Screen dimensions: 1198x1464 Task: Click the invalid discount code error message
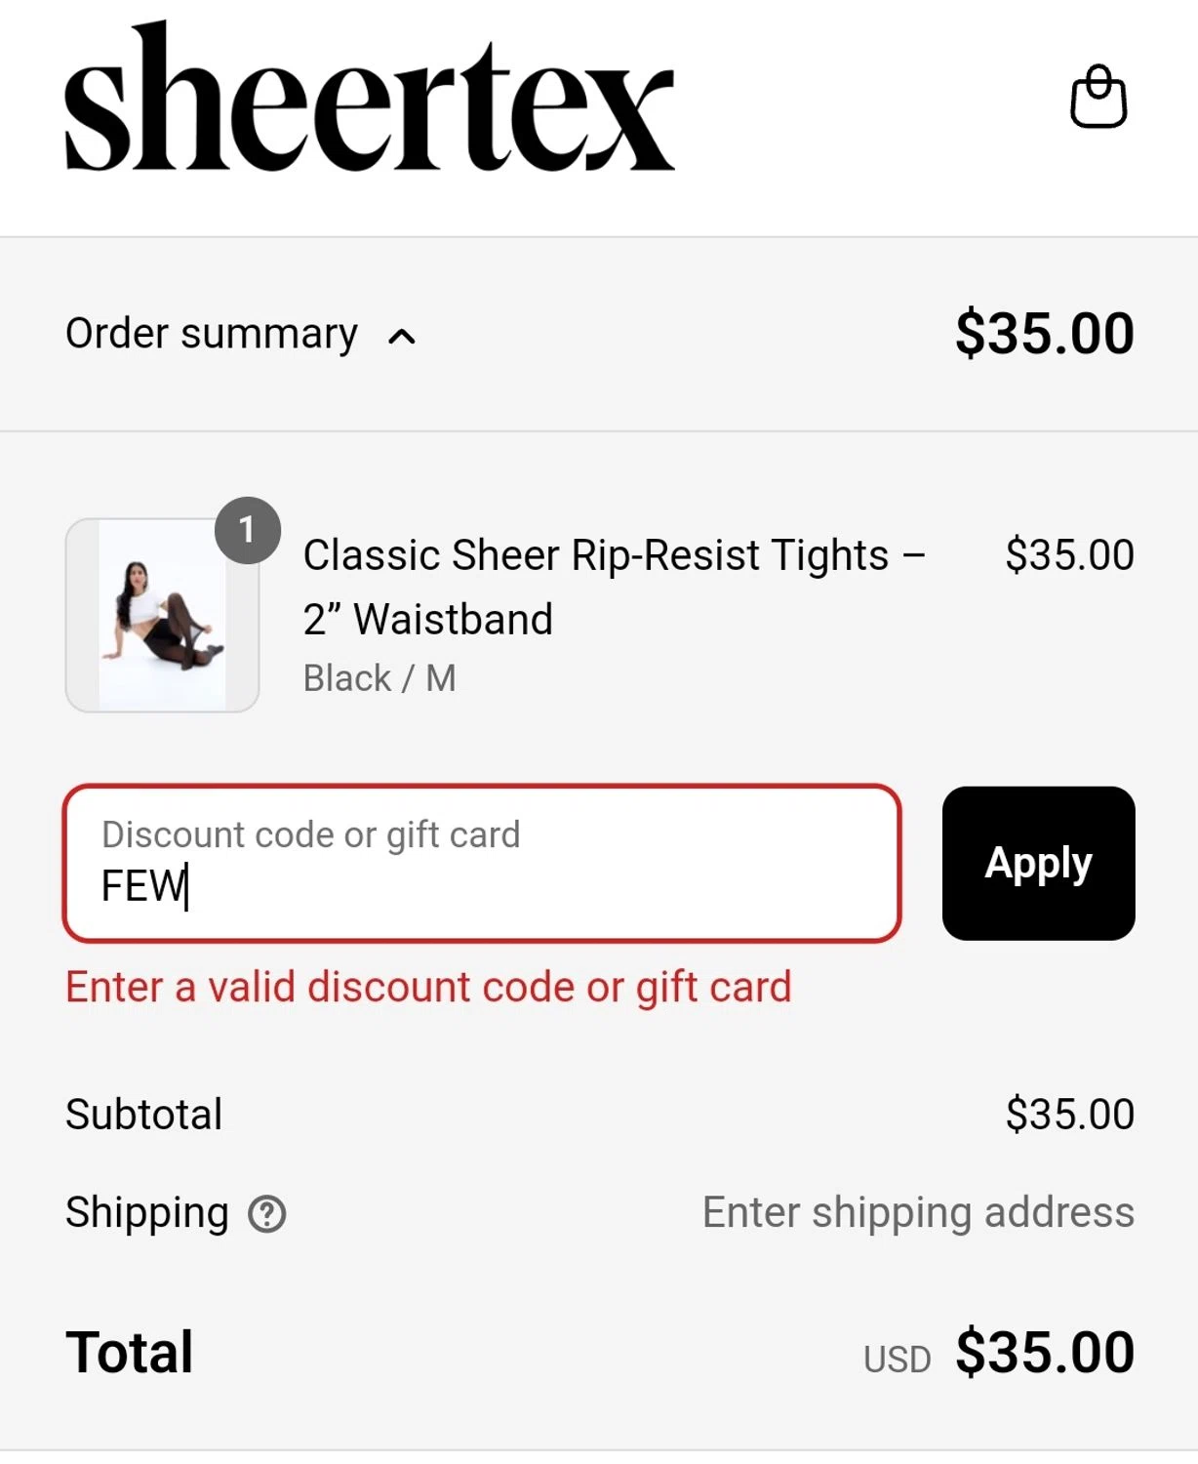tap(428, 987)
